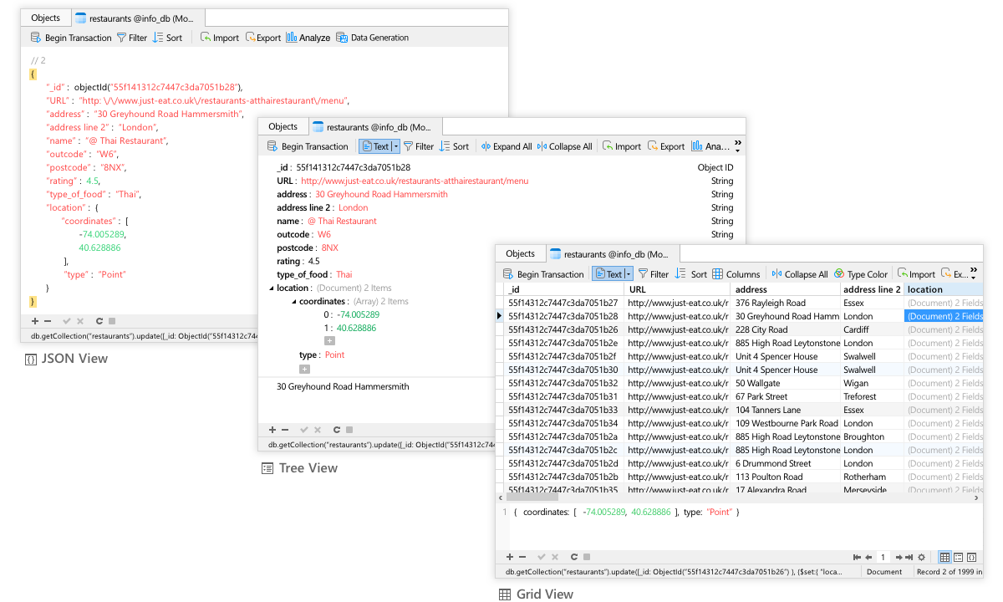
Task: Open Text dropdown arrow in Tree View toolbar
Action: (395, 146)
